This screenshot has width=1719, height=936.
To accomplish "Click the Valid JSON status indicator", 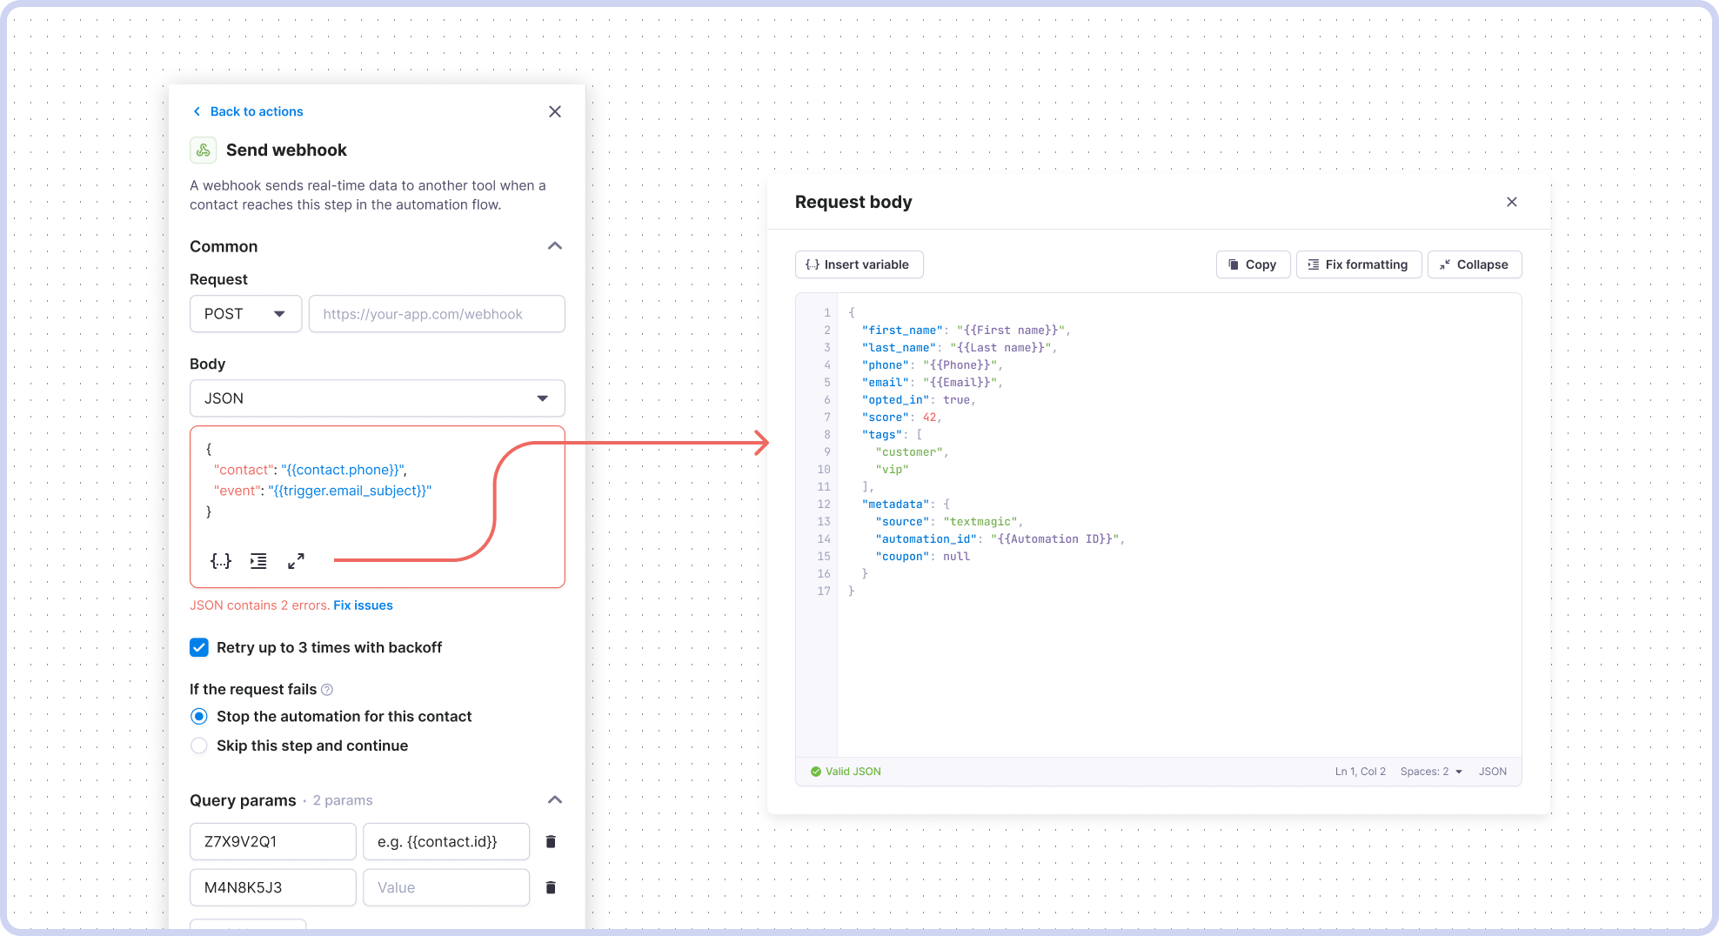I will point(846,772).
